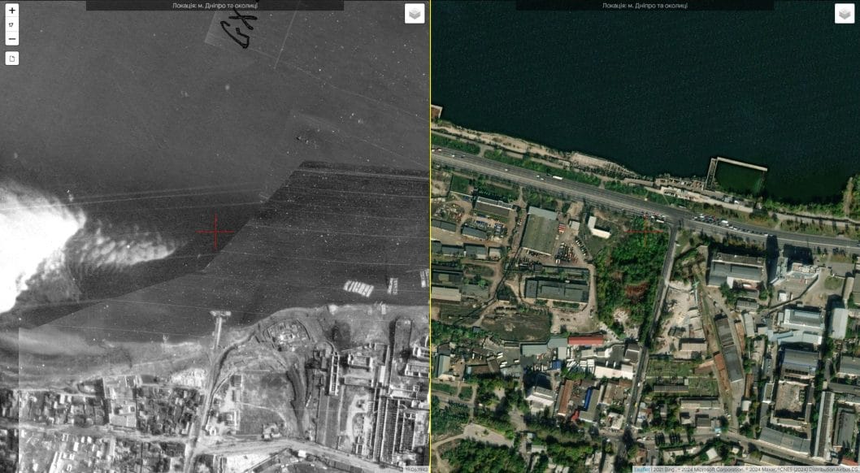
Task: Select the location title above the right map
Action: (645, 6)
